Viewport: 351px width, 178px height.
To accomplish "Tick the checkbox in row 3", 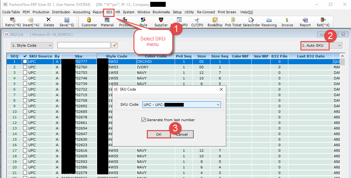I will coord(25,73).
